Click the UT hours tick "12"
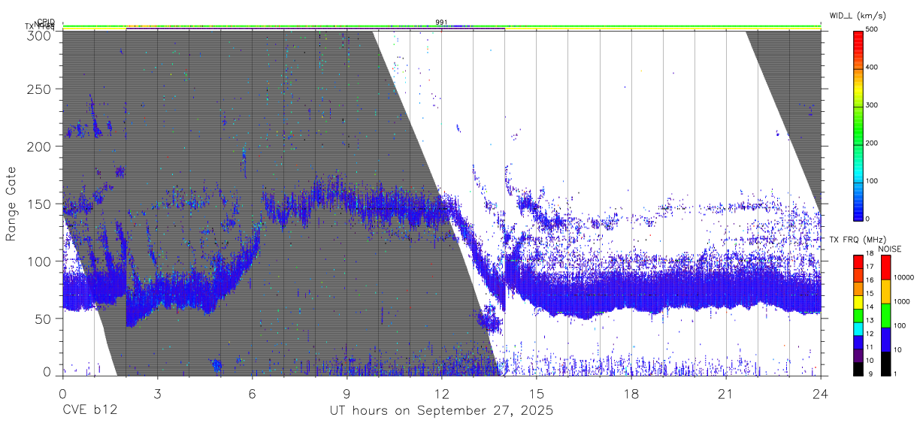This screenshot has height=426, width=923. (441, 394)
